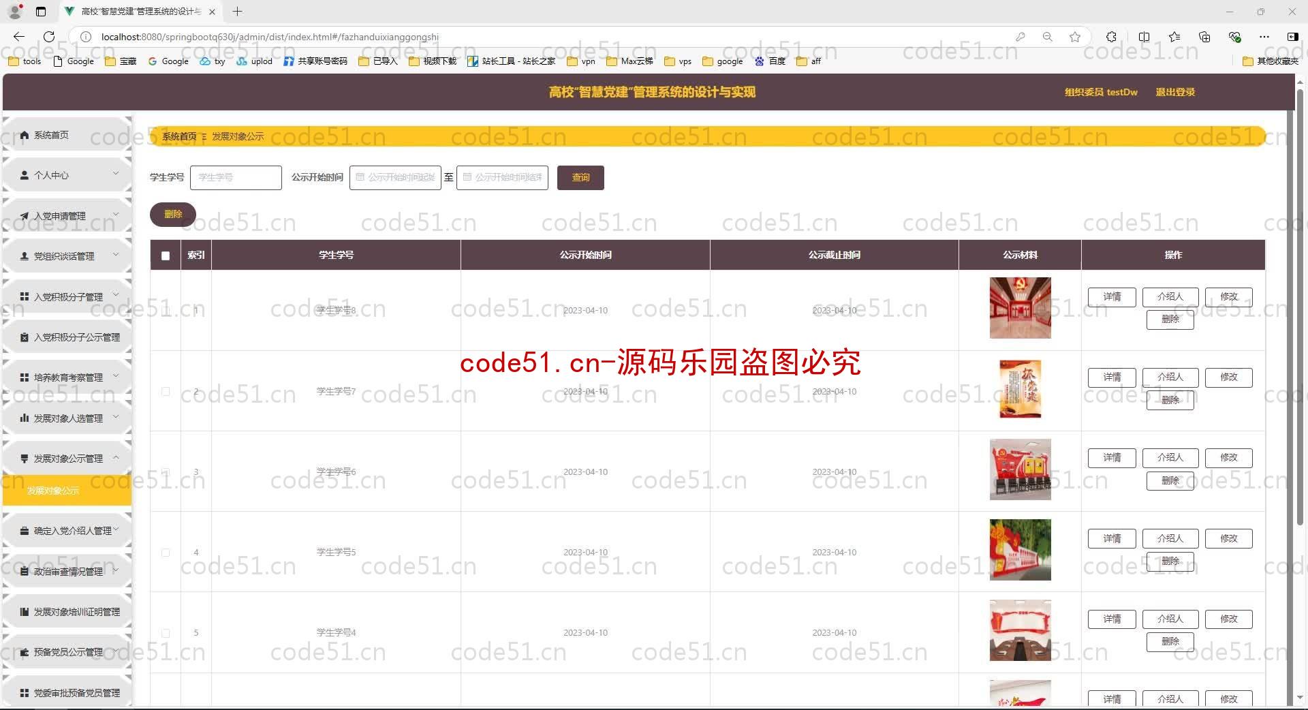
Task: Open 公示材料 thumbnail for 学生学号5
Action: (1020, 550)
